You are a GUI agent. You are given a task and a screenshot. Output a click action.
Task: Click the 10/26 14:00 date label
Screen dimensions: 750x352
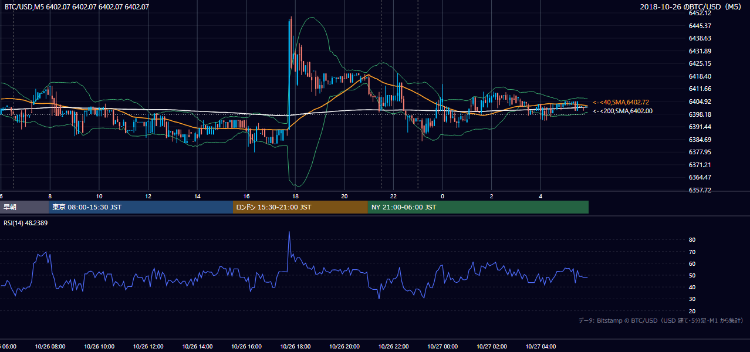coord(197,346)
